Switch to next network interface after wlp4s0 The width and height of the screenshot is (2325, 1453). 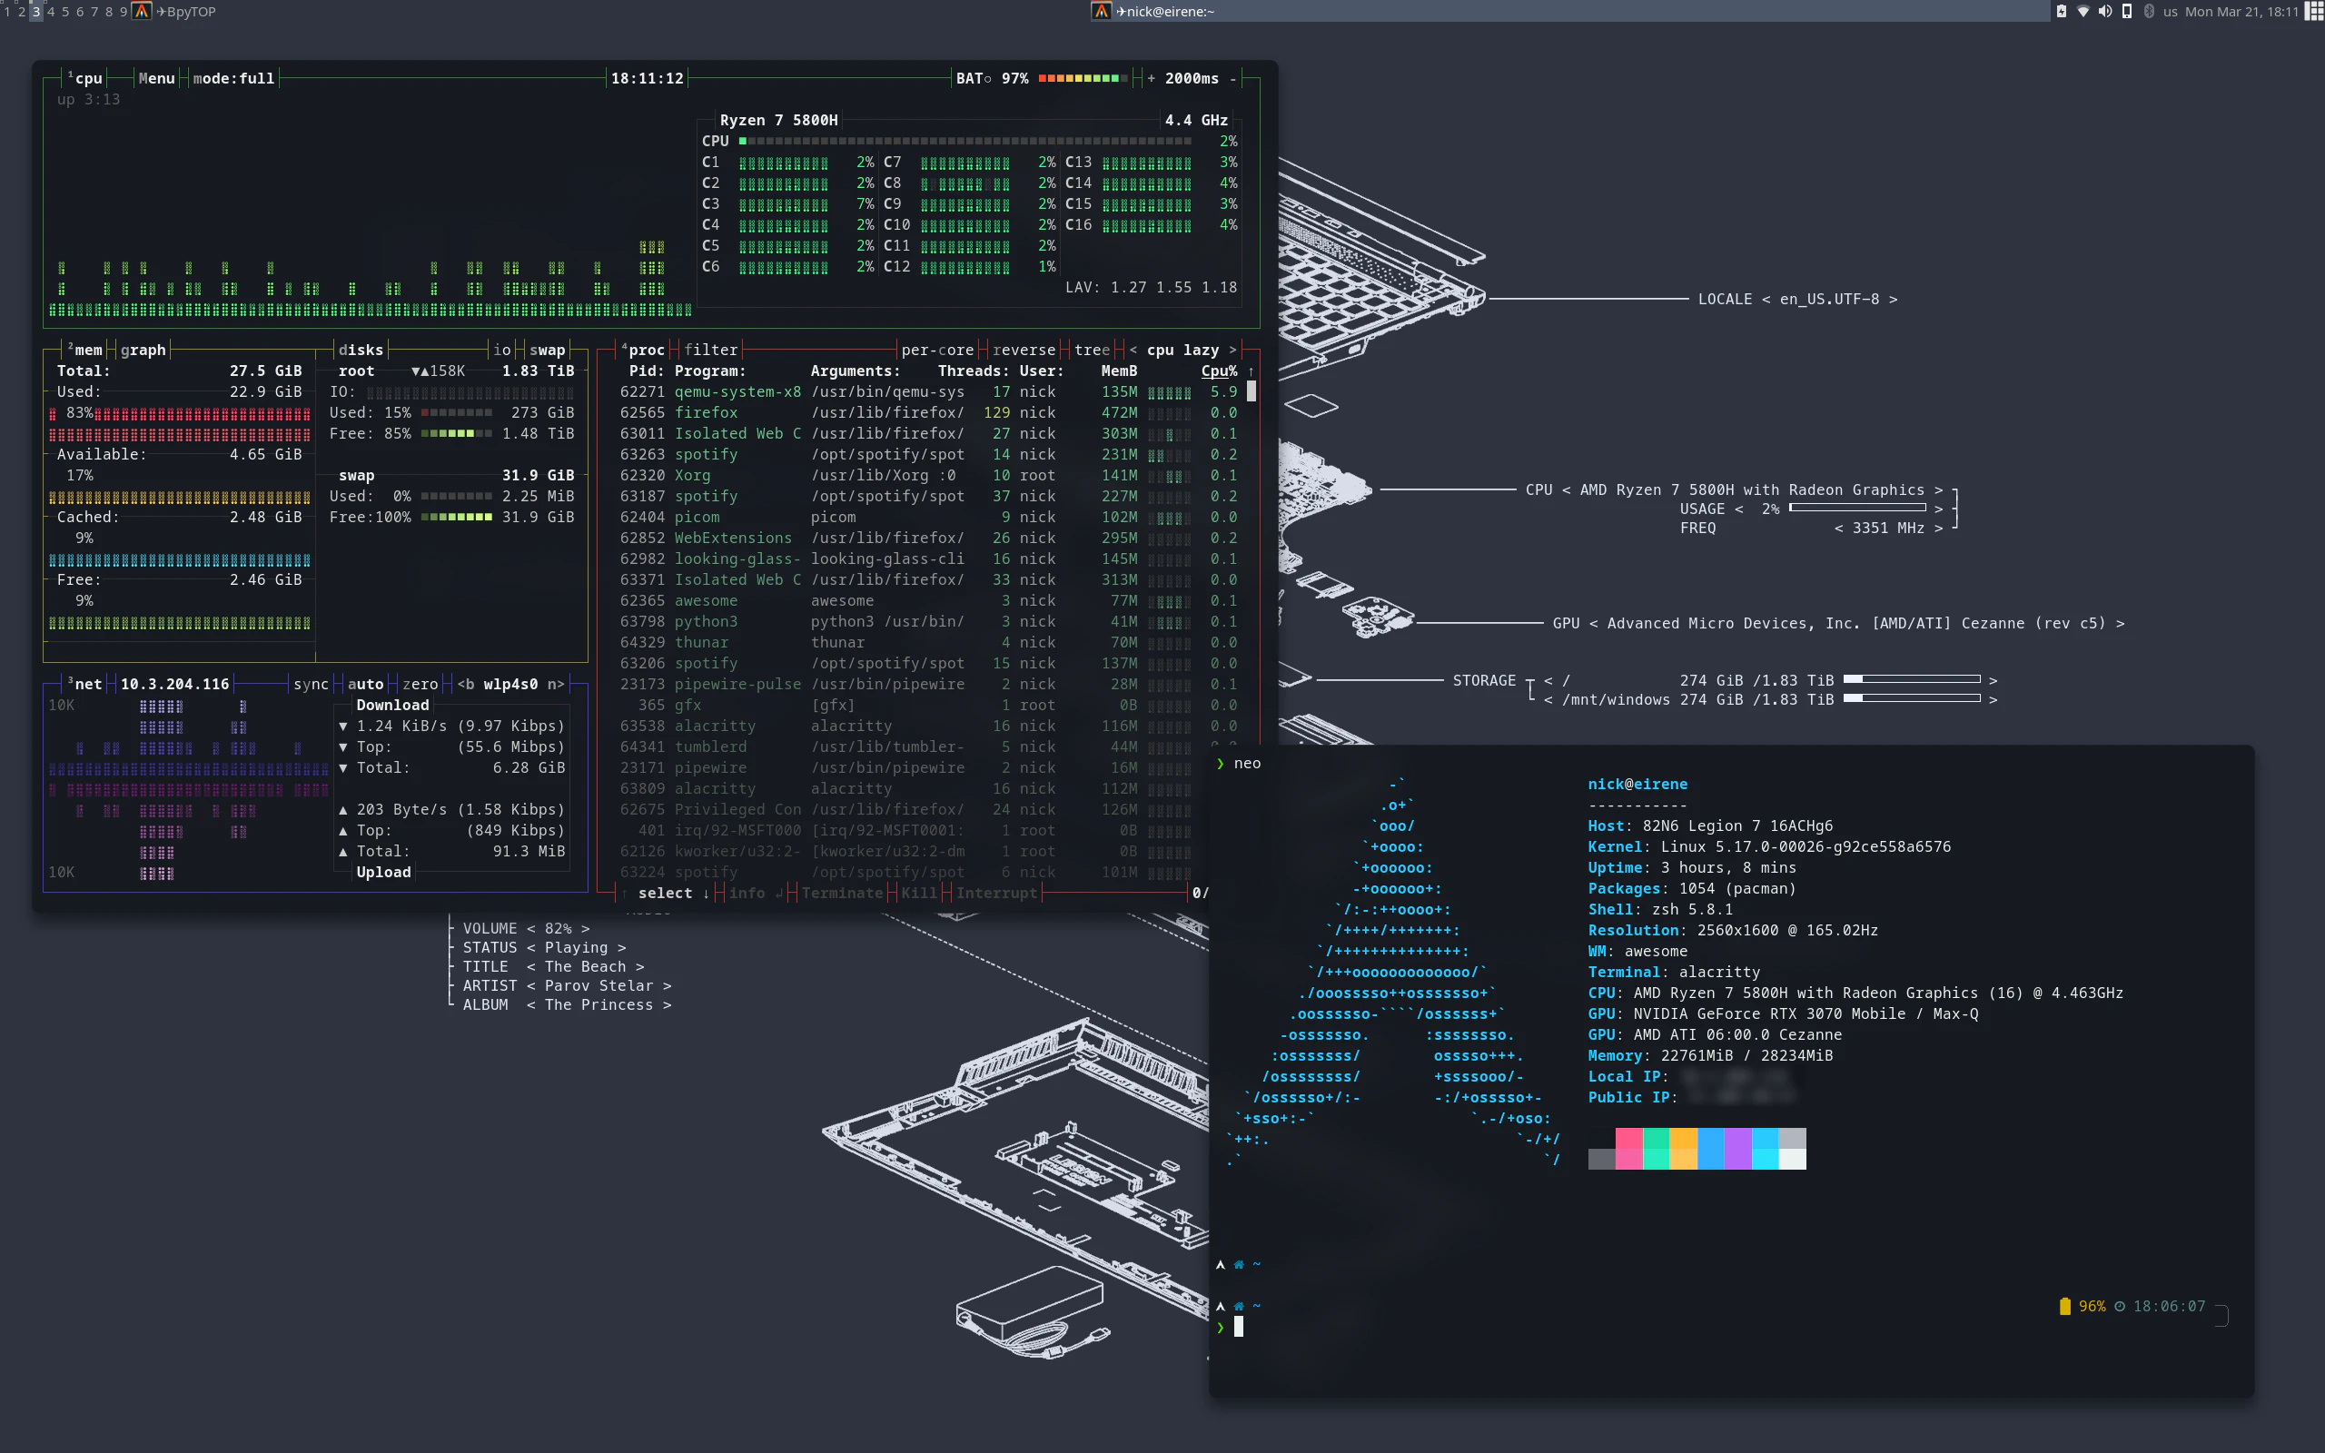coord(555,684)
